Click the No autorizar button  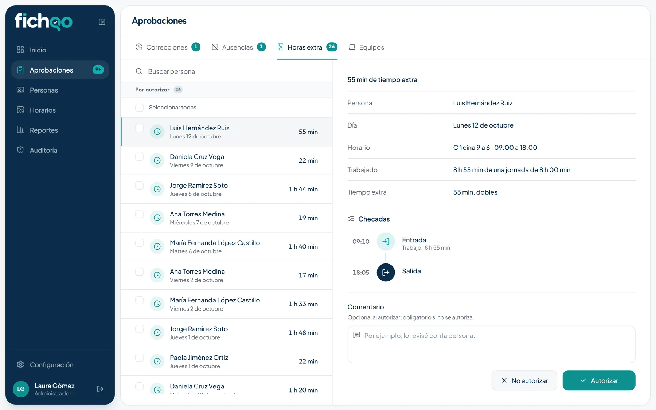pos(524,380)
